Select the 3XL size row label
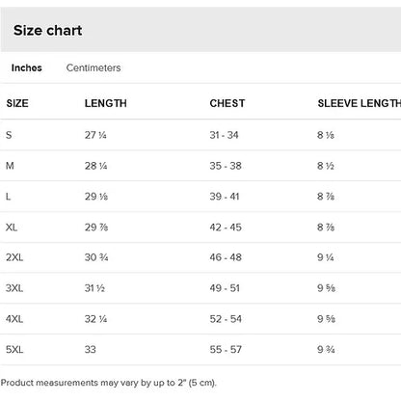Image resolution: width=401 pixels, height=401 pixels. point(14,288)
